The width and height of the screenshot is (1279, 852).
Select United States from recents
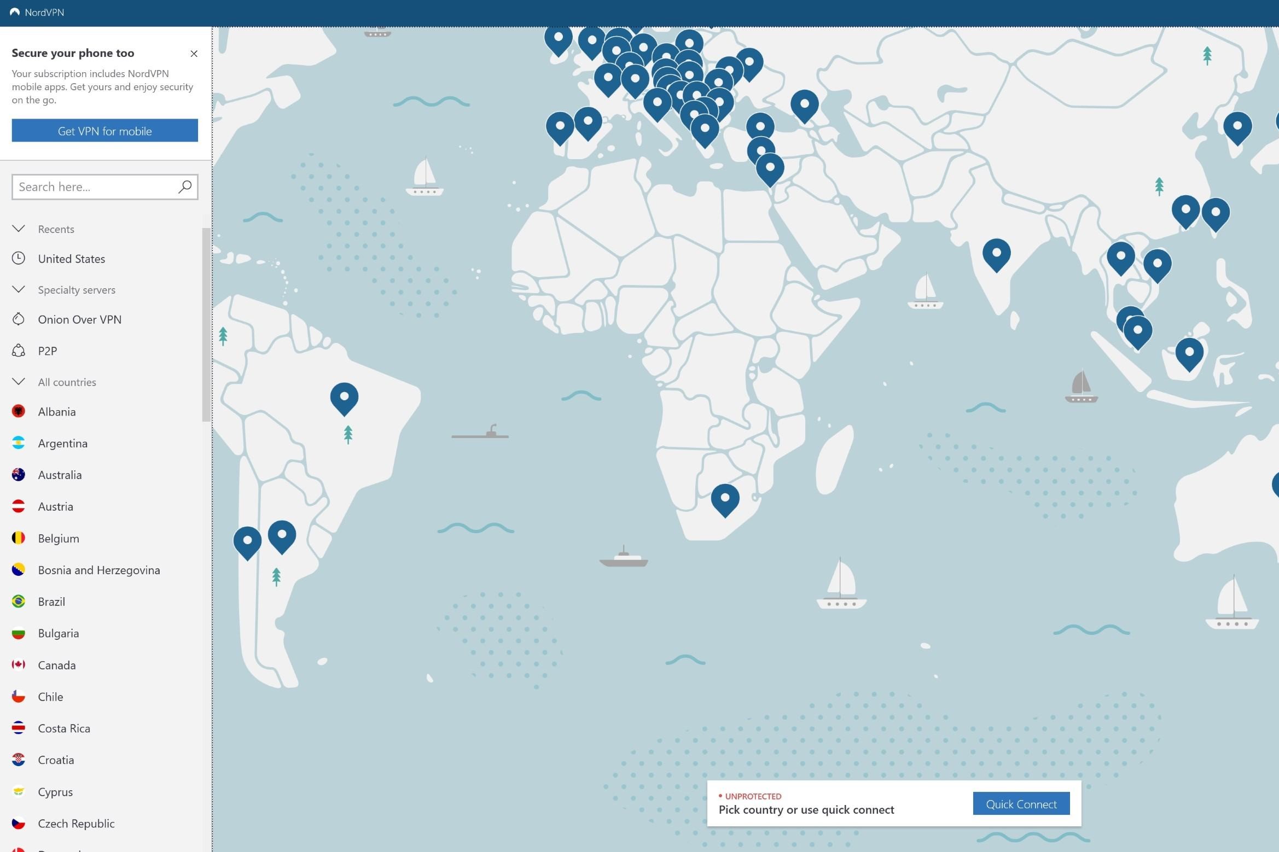[x=71, y=258]
